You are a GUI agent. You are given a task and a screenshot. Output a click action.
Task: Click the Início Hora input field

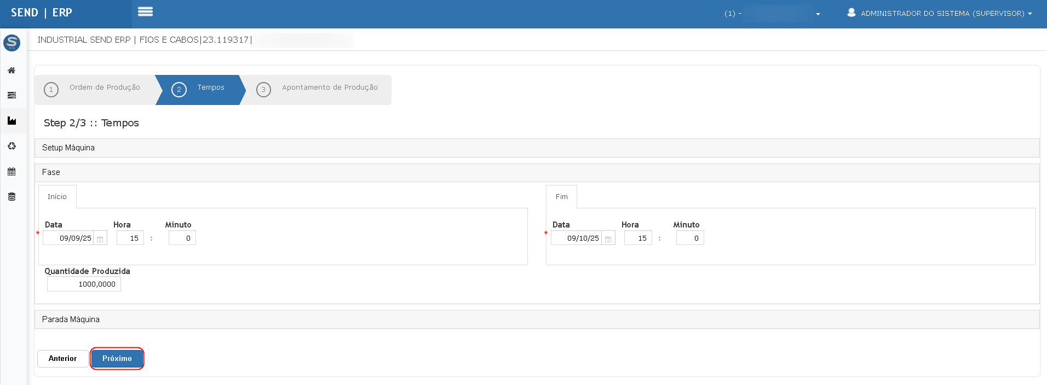click(130, 238)
